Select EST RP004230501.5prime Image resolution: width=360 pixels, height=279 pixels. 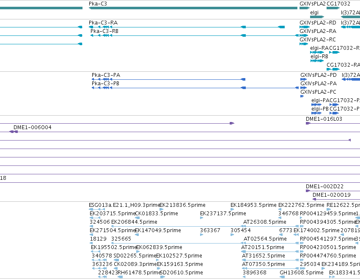[328, 248]
